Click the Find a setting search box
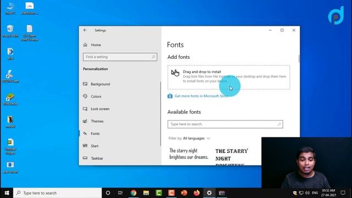 (x=120, y=57)
